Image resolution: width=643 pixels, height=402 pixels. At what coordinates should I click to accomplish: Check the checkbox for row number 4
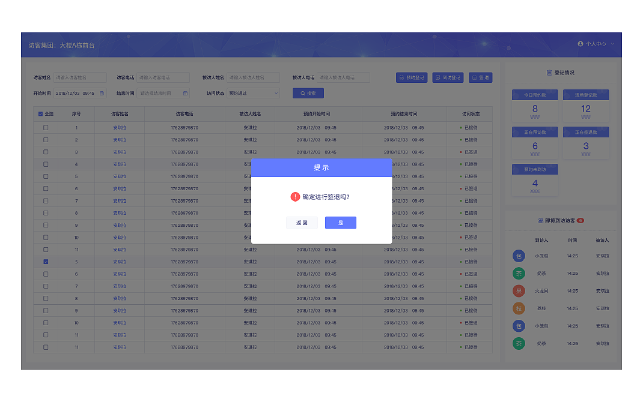tap(46, 164)
